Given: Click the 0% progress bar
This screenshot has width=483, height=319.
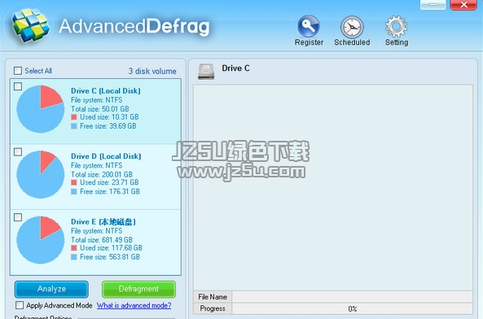Looking at the screenshot, I should point(353,308).
